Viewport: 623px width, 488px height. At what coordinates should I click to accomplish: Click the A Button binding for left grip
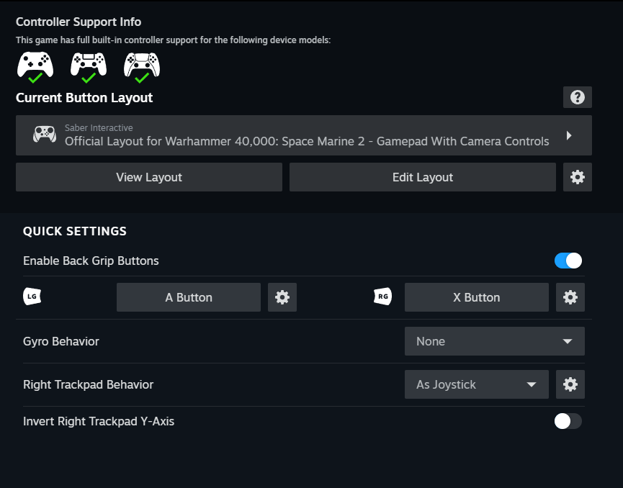(x=189, y=297)
